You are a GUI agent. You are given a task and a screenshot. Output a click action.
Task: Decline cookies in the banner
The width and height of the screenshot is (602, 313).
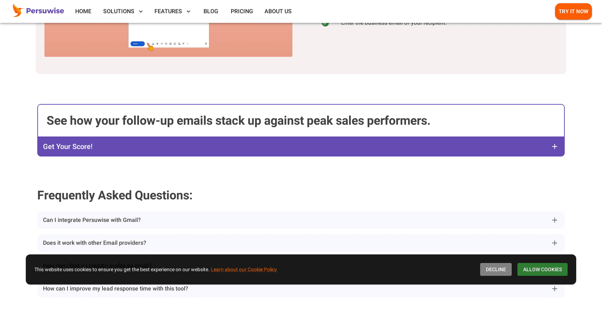pyautogui.click(x=496, y=269)
